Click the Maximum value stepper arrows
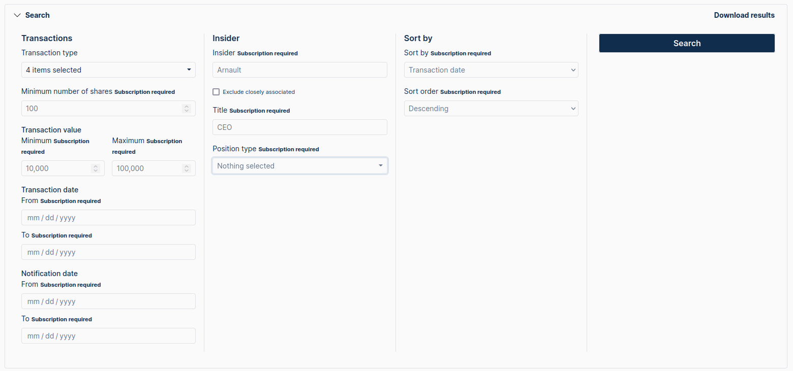The height and width of the screenshot is (371, 793). coord(187,168)
